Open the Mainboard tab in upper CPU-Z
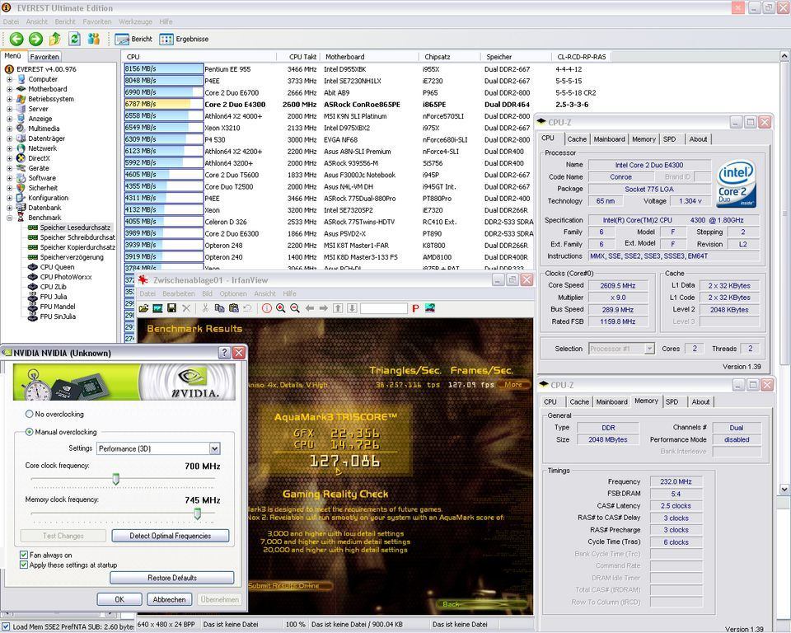This screenshot has width=791, height=633. 609,138
